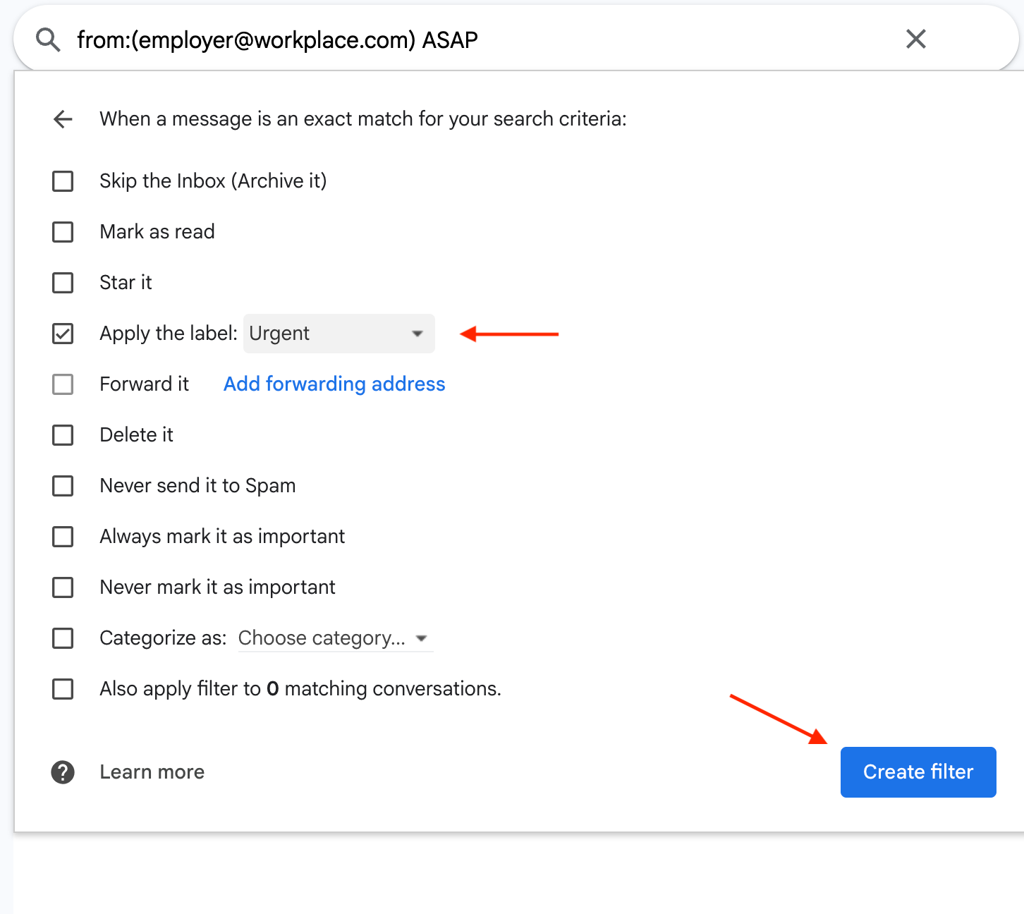Uncheck the Apply the label checkbox
The image size is (1024, 914).
[63, 334]
